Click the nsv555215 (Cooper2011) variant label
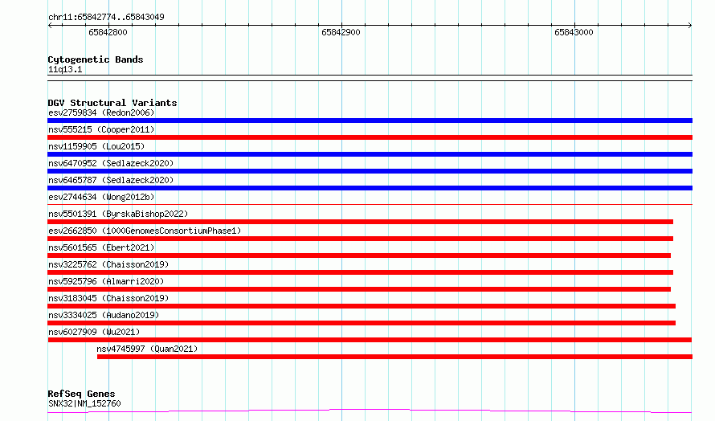The width and height of the screenshot is (715, 421). pos(101,129)
